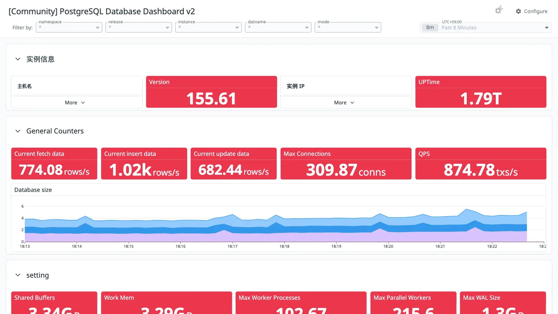Click the Configure gear icon
Screen dimensions: 558x314
point(518,11)
